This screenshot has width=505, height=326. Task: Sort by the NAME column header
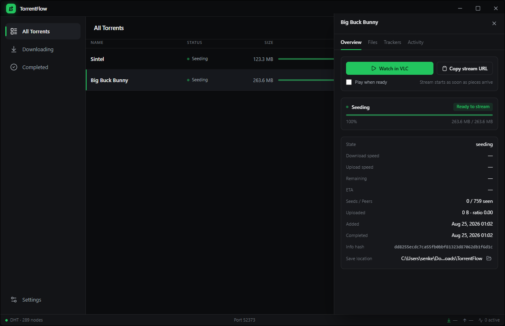click(x=97, y=42)
